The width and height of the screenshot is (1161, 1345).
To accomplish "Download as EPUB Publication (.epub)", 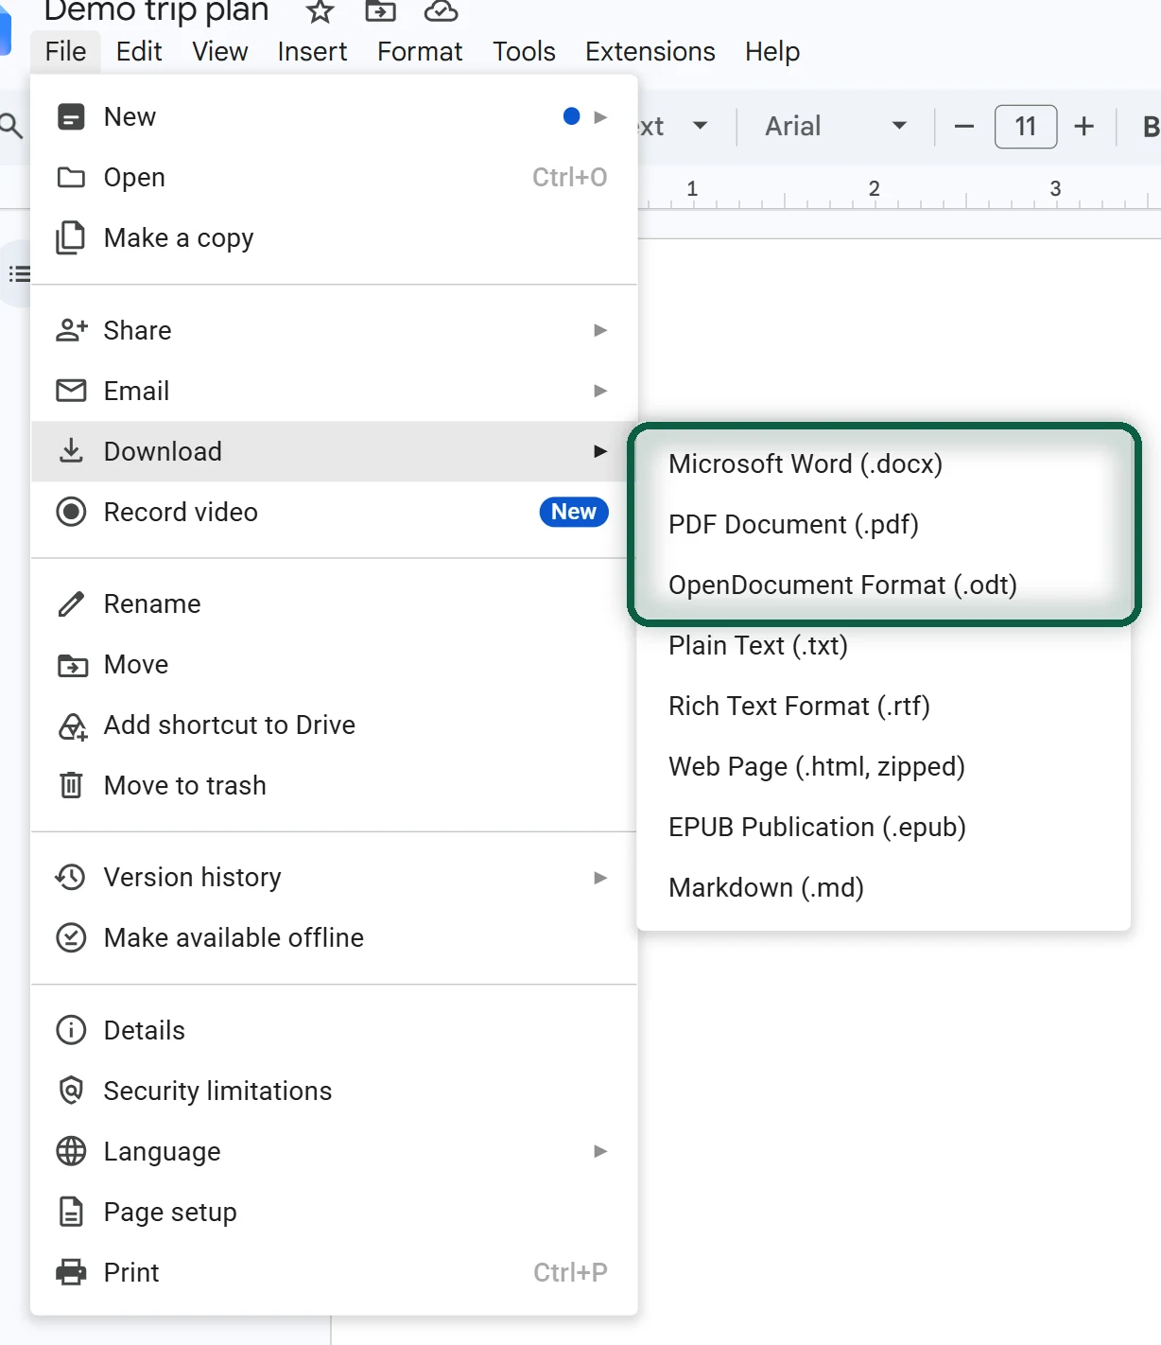I will click(883, 827).
